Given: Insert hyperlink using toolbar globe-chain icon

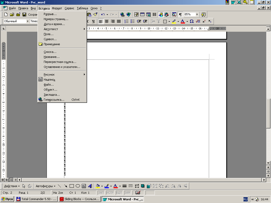Looking at the screenshot, I should [122, 15].
